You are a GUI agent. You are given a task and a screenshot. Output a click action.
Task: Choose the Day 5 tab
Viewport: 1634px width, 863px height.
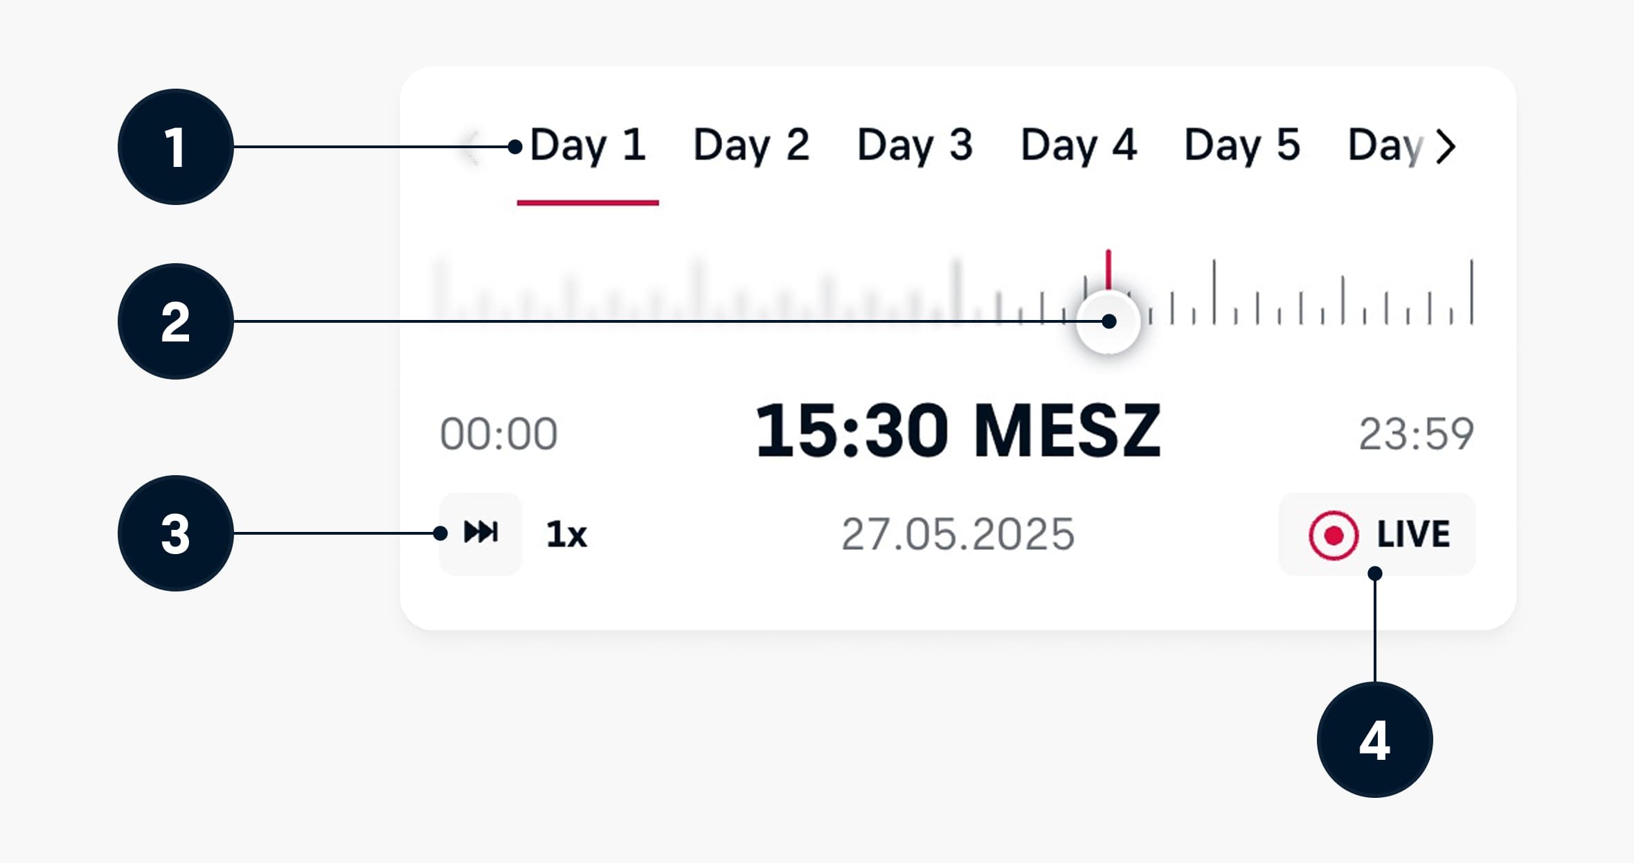[x=1241, y=145]
